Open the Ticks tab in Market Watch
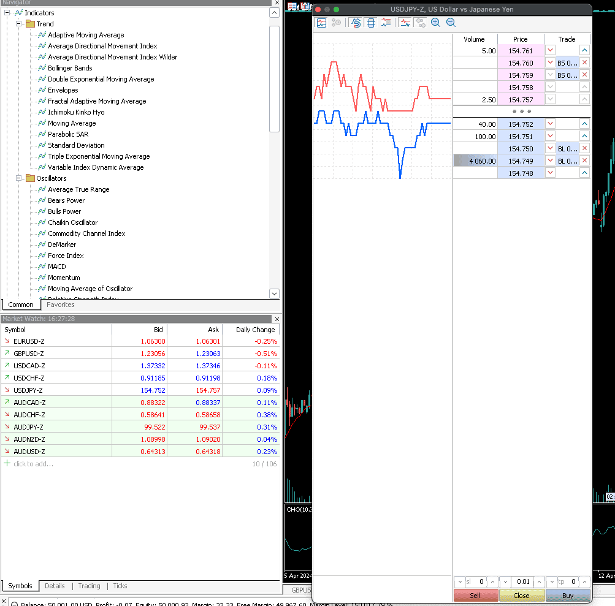615x606 pixels. pyautogui.click(x=120, y=586)
